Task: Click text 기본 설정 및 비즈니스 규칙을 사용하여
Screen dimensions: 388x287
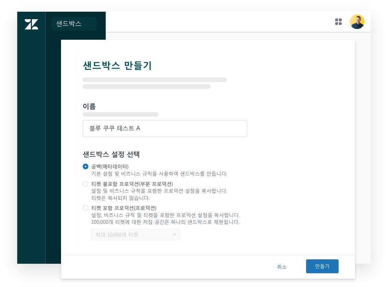Action: click(x=135, y=174)
